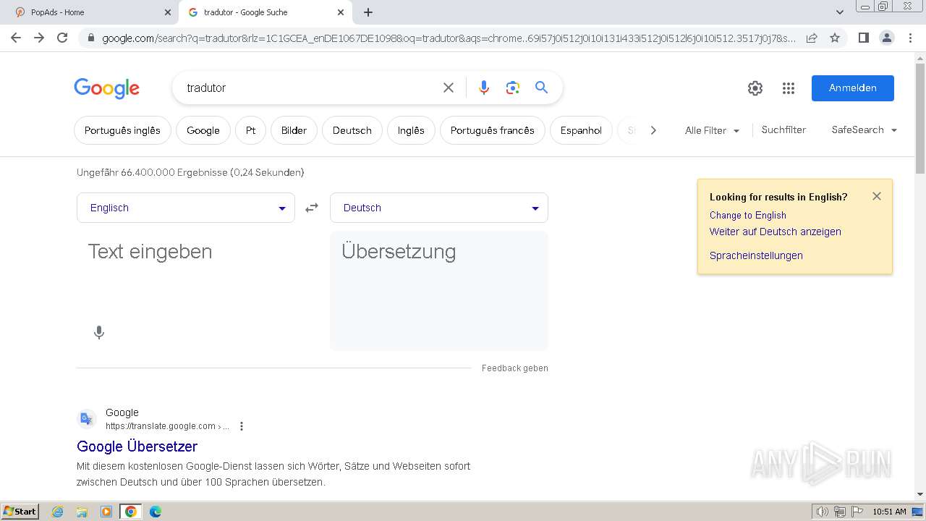
Task: Open the volume control in system tray
Action: click(823, 512)
